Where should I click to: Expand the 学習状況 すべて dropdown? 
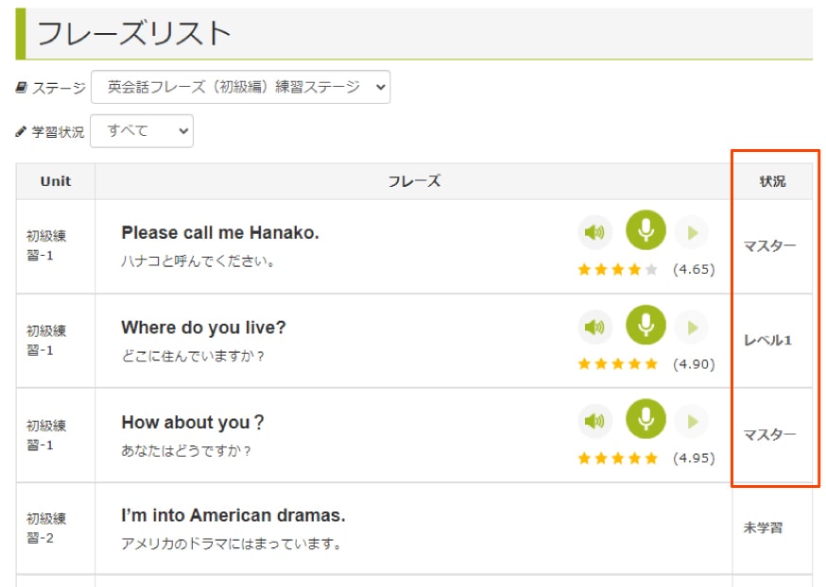[142, 131]
